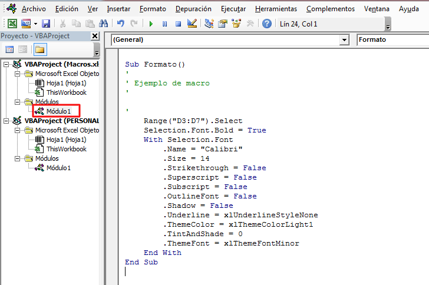Click the VBA application icon beside Archivo
This screenshot has width=429, height=285.
pyautogui.click(x=12, y=8)
